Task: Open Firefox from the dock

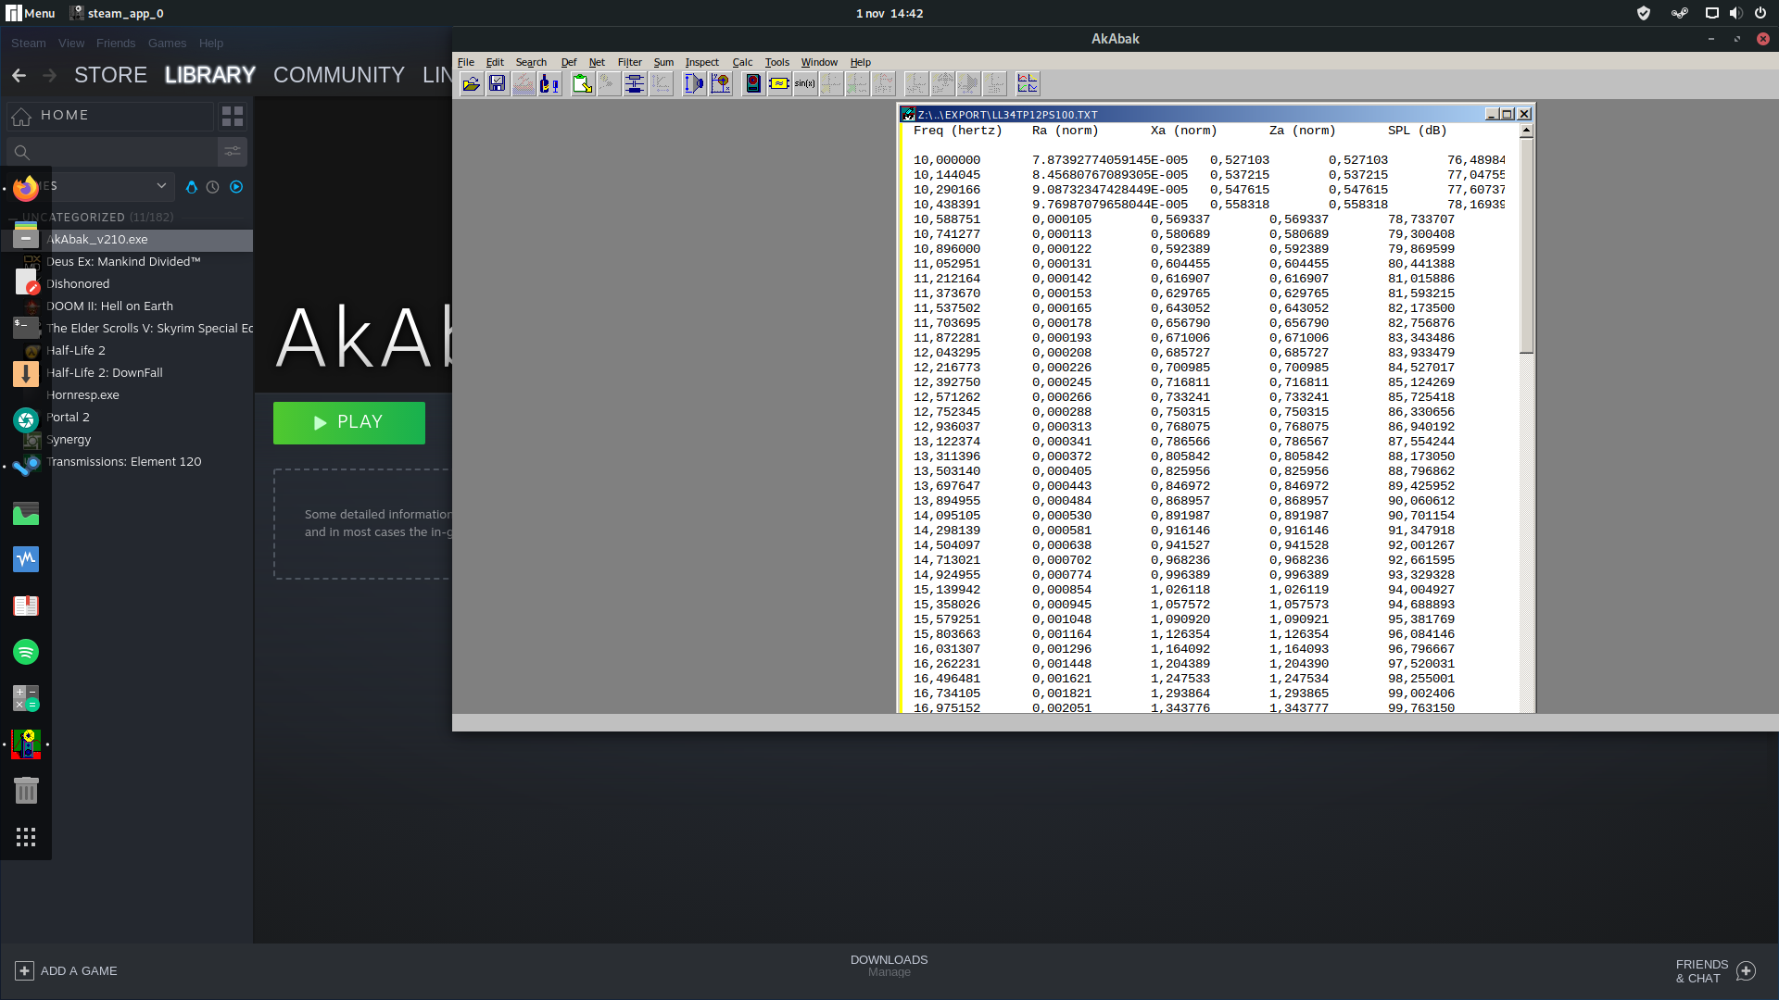Action: tap(26, 188)
